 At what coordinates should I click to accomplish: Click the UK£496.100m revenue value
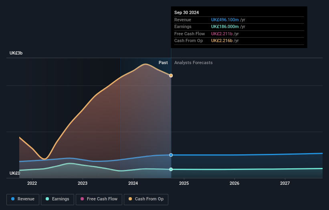pyautogui.click(x=225, y=20)
